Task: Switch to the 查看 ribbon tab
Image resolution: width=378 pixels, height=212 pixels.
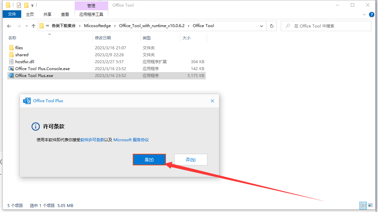Action: (x=65, y=15)
